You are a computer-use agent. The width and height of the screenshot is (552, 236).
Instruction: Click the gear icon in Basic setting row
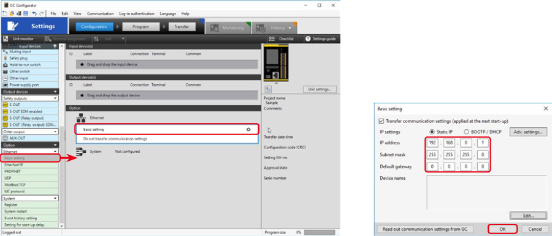pyautogui.click(x=248, y=129)
